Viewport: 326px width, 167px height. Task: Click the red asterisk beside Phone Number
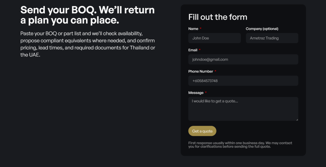pyautogui.click(x=216, y=71)
